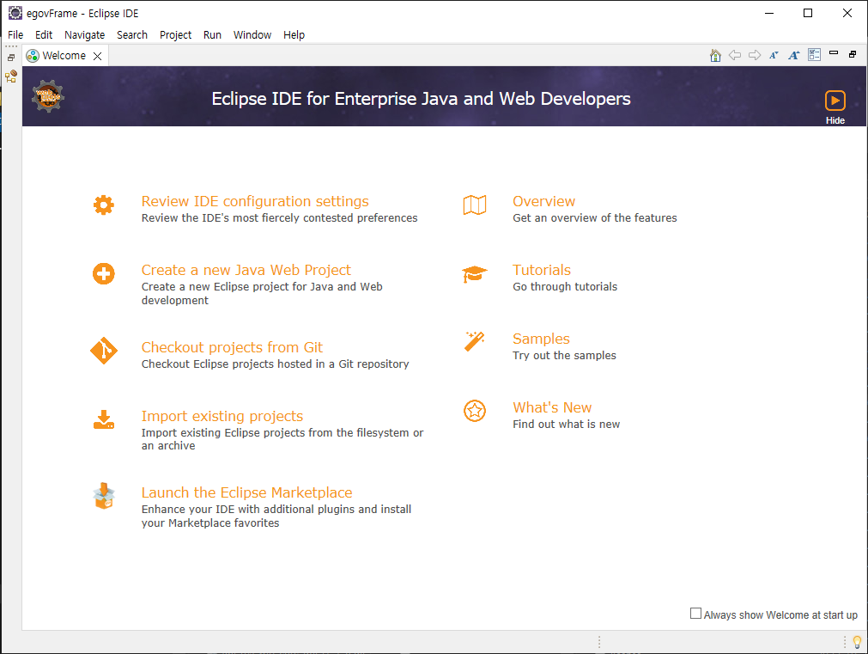Image resolution: width=868 pixels, height=654 pixels.
Task: Open the Samples link
Action: [x=541, y=339]
